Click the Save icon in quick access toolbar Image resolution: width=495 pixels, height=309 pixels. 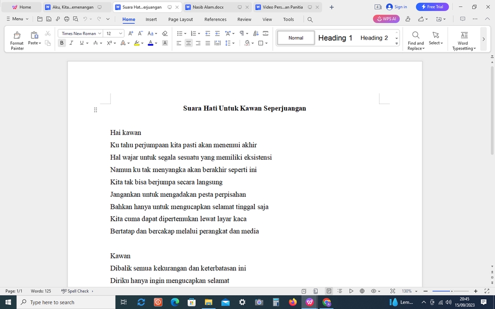[48, 19]
